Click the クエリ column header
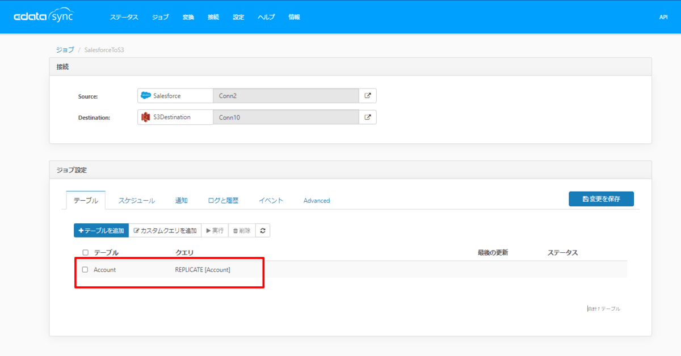681x356 pixels. (185, 253)
